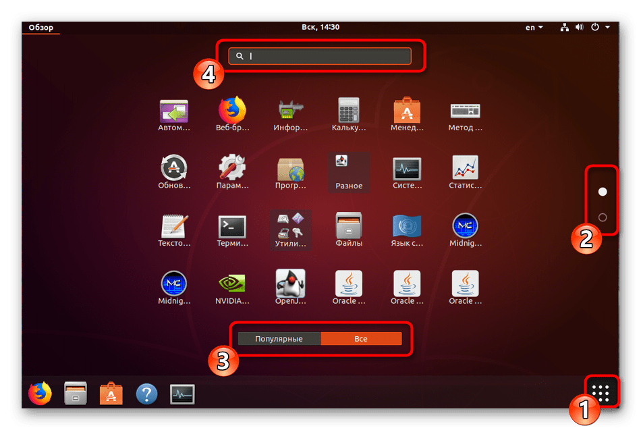Open the system power menu dropdown
The width and height of the screenshot is (641, 430).
[600, 27]
